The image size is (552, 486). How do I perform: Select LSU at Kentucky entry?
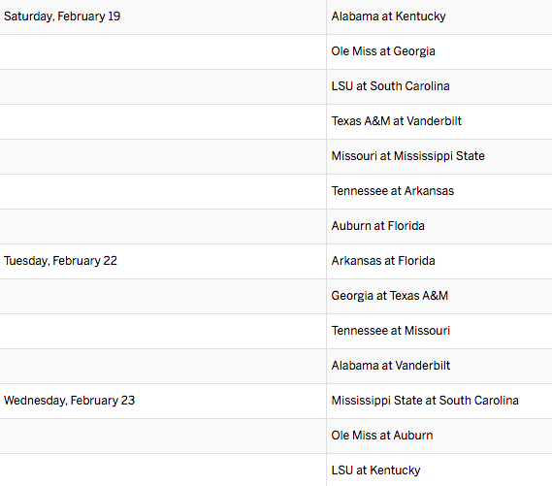[x=375, y=470]
